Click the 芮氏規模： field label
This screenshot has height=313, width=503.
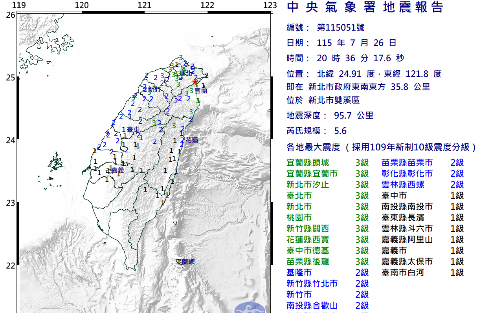(307, 131)
